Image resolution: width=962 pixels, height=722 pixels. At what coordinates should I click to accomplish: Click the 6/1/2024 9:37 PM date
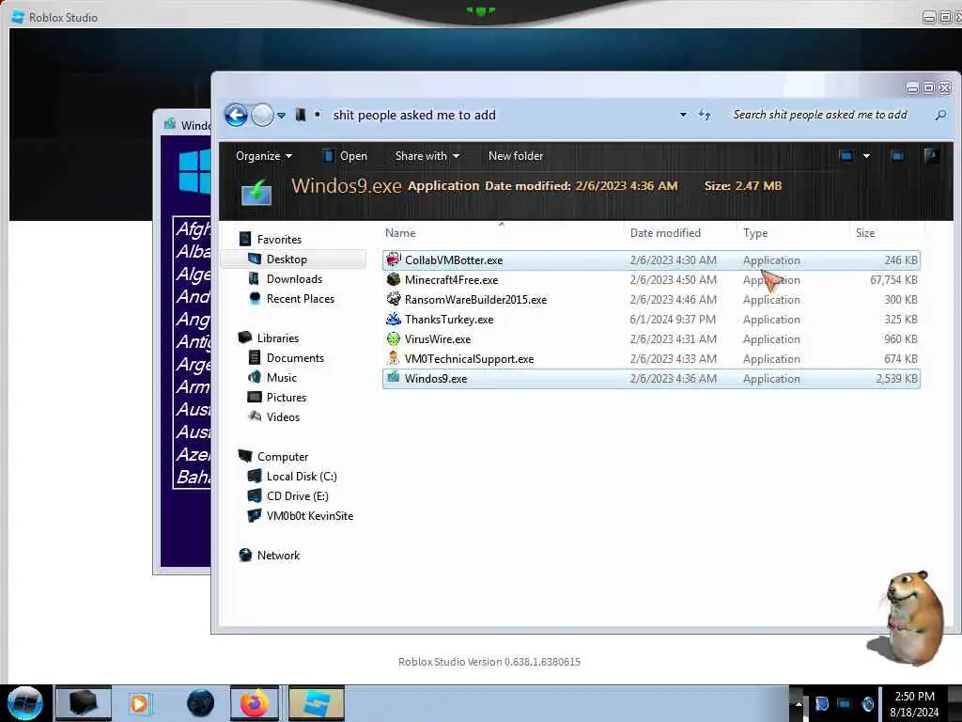[673, 320]
